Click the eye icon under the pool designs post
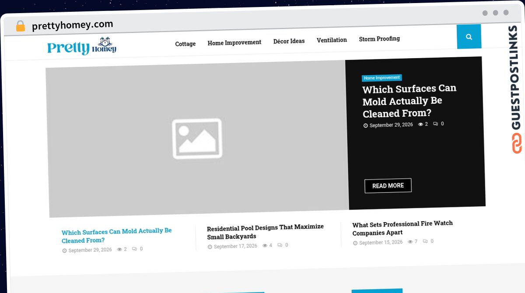525x293 pixels. (x=265, y=245)
